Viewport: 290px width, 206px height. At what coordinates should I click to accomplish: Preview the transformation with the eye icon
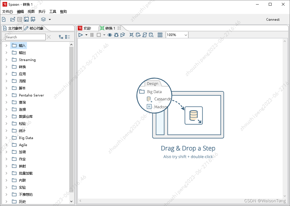click(x=110, y=35)
